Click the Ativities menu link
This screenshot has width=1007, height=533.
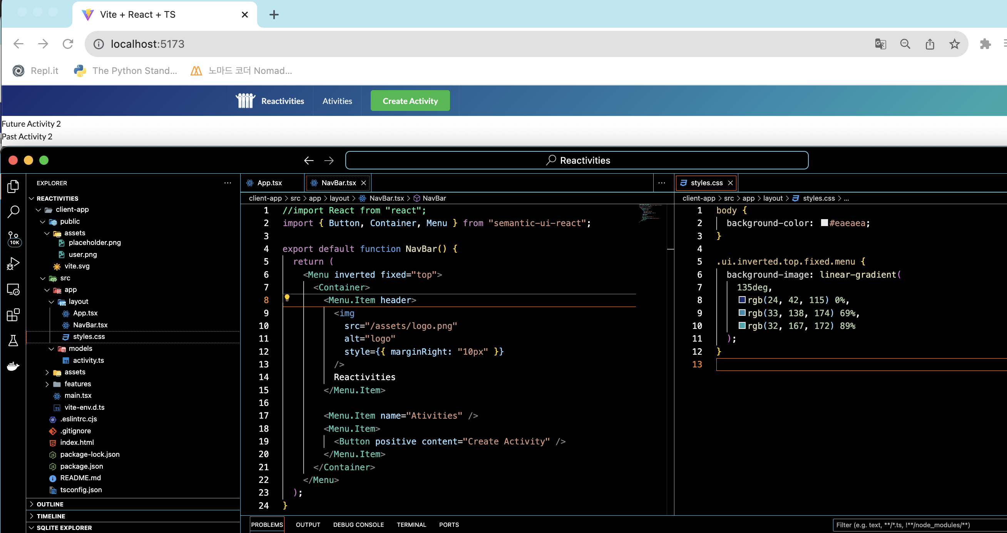click(x=337, y=101)
